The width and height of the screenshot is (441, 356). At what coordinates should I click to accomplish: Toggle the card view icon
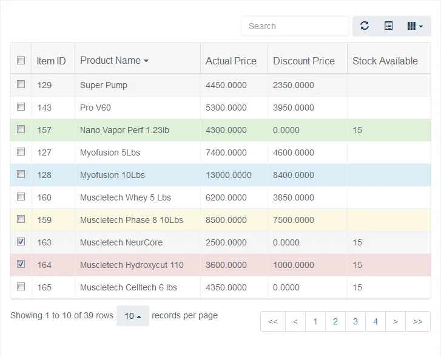click(x=388, y=26)
